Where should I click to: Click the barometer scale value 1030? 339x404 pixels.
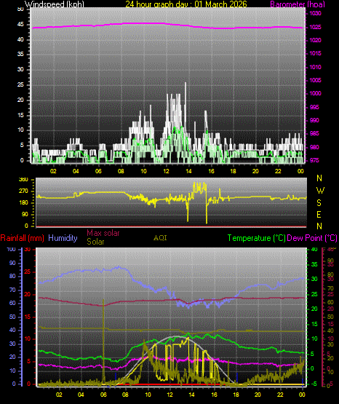315,13
